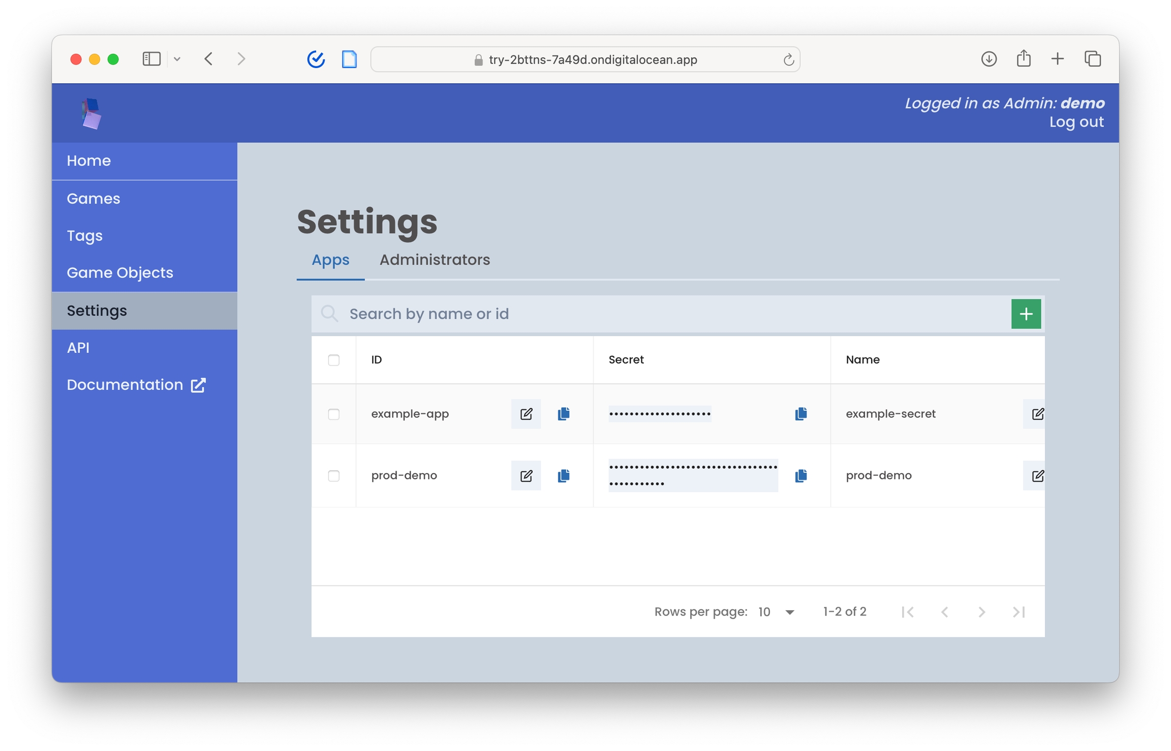The image size is (1171, 751).
Task: Open Games in the sidebar
Action: pos(144,199)
